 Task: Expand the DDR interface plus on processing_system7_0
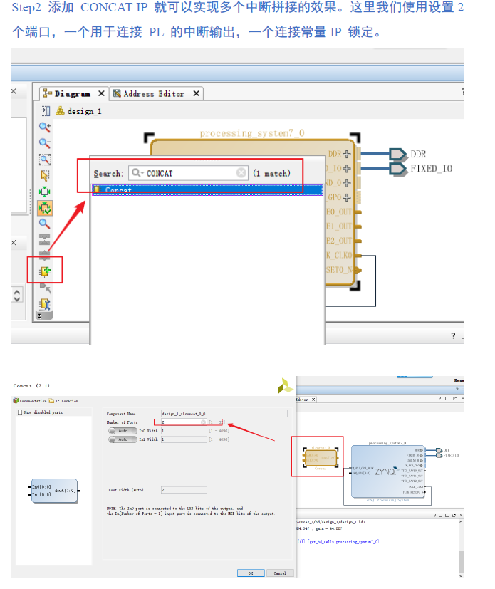tap(347, 154)
